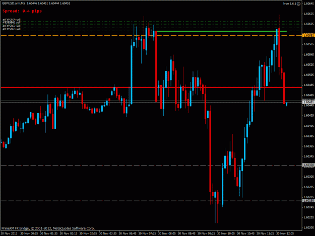
Task: Click the '30 Nov 03:35' time axis label
Action: (x=108, y=233)
